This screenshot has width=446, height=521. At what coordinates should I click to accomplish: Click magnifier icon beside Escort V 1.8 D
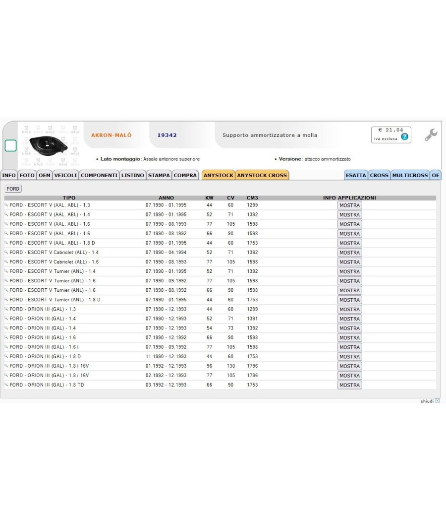click(6, 243)
